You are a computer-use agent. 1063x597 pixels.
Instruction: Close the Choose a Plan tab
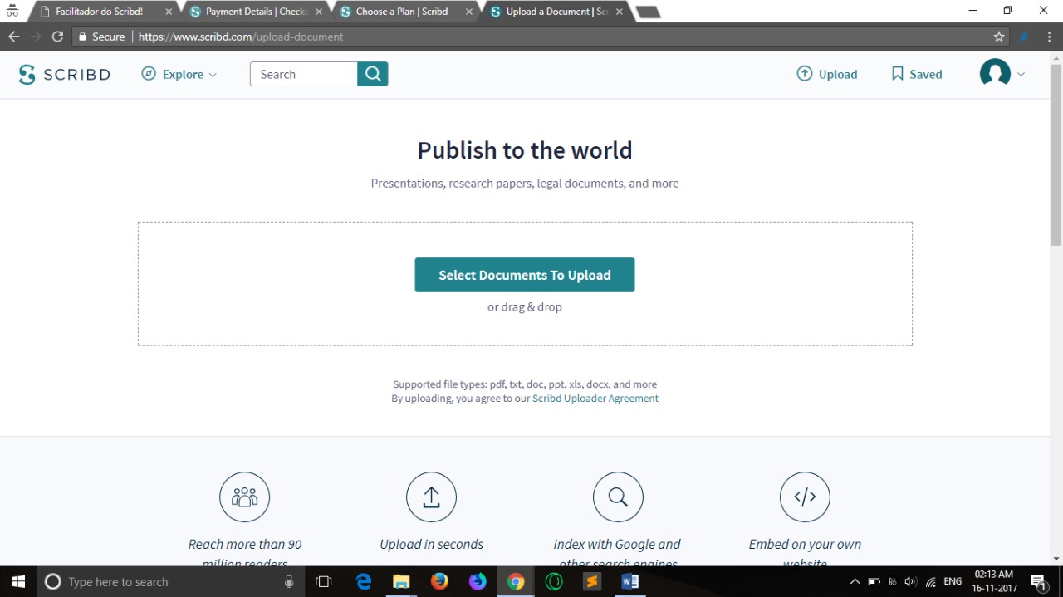pos(469,12)
